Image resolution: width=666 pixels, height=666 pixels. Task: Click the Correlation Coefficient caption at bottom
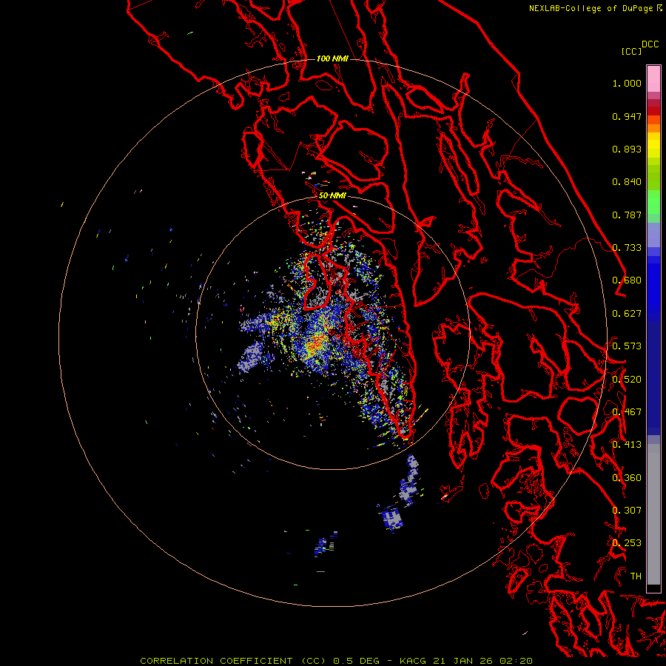click(x=336, y=661)
